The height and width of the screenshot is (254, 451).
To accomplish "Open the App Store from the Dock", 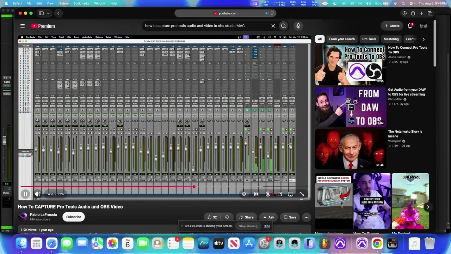I will tap(249, 243).
